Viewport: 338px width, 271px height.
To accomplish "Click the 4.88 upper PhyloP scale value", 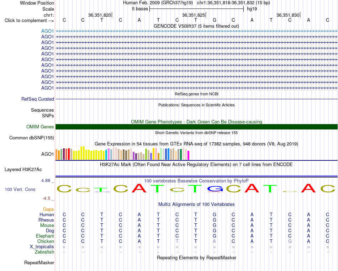I will 46,181.
